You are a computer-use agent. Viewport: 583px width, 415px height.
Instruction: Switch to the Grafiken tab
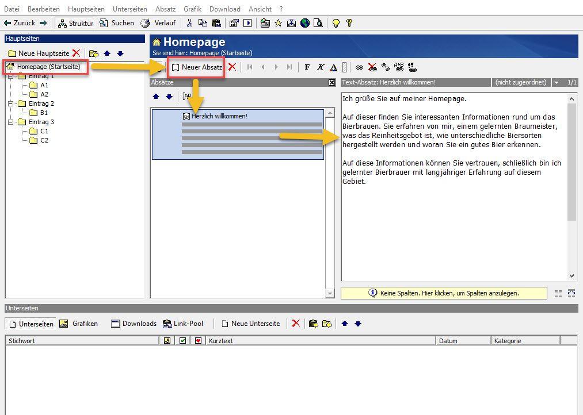tap(79, 324)
